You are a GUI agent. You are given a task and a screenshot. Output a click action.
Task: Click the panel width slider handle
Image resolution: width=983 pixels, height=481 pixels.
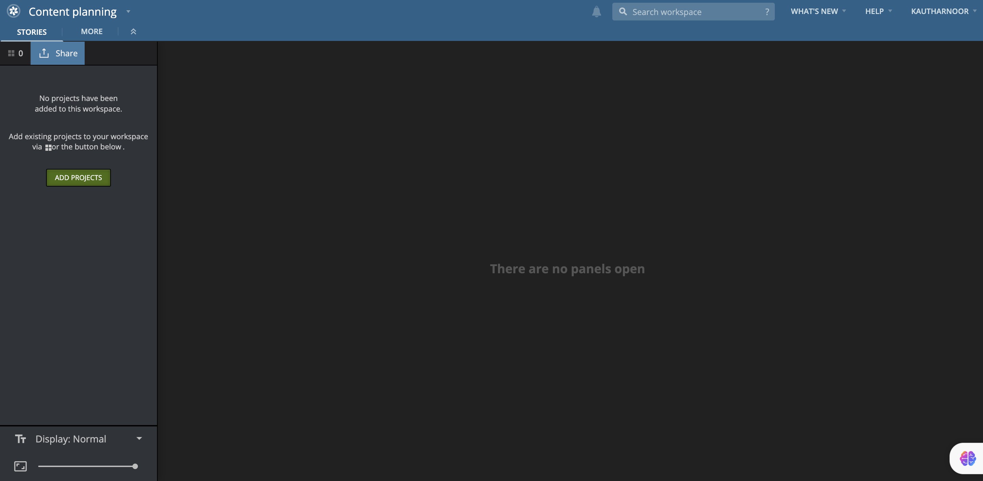[x=135, y=466]
